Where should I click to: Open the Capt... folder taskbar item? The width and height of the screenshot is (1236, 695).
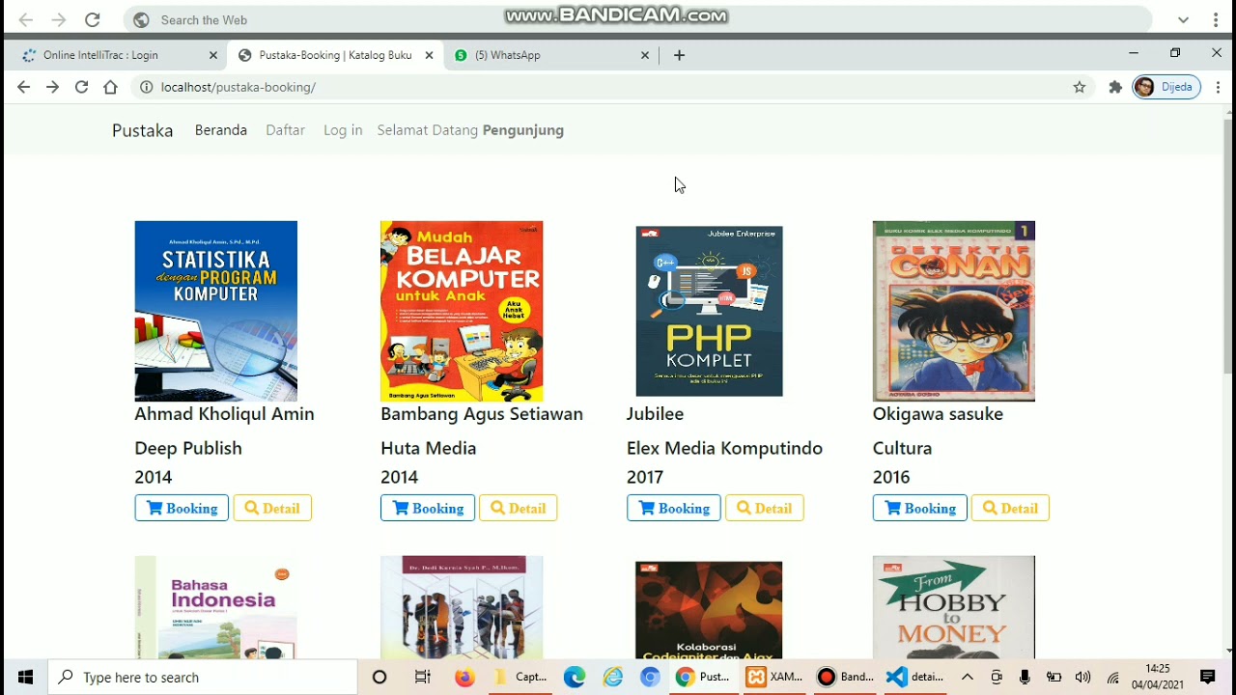(521, 678)
